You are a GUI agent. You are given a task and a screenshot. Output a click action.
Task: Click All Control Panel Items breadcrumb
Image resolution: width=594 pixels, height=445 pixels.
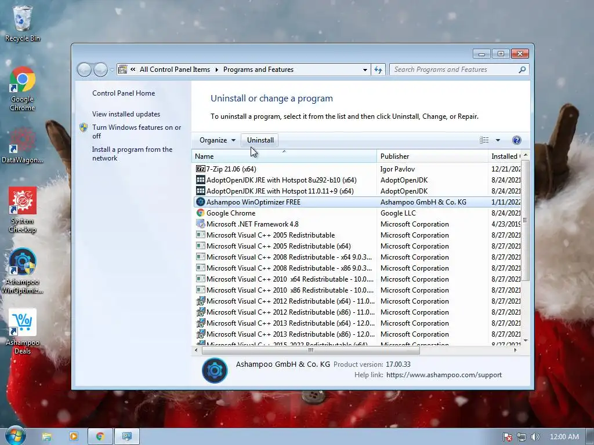175,70
